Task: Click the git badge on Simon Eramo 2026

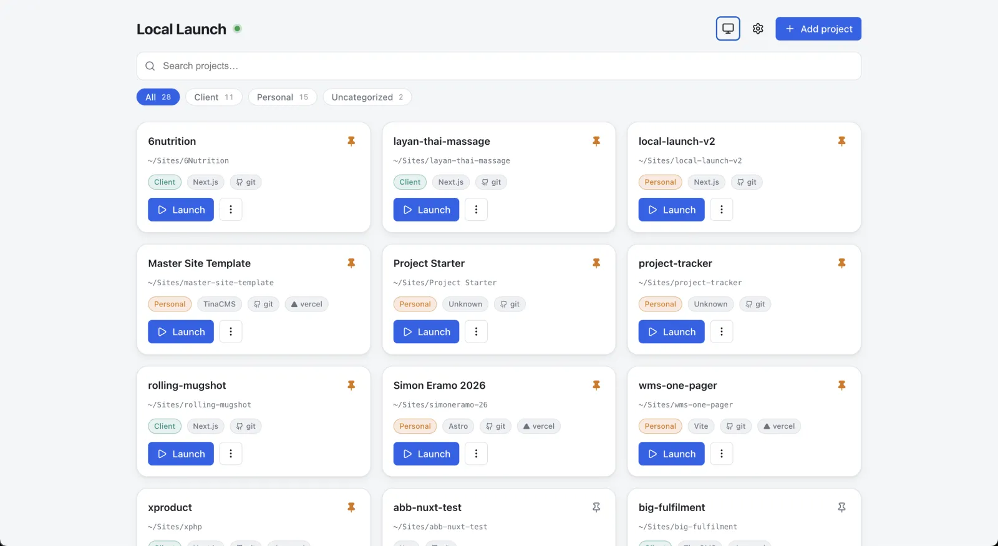Action: point(496,426)
